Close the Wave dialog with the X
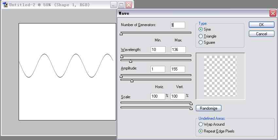 point(272,13)
